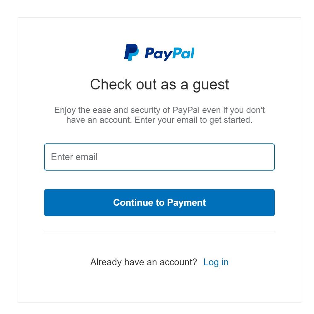The height and width of the screenshot is (314, 314).
Task: Select the blue 'P' PayPal emblem
Action: pyautogui.click(x=131, y=52)
